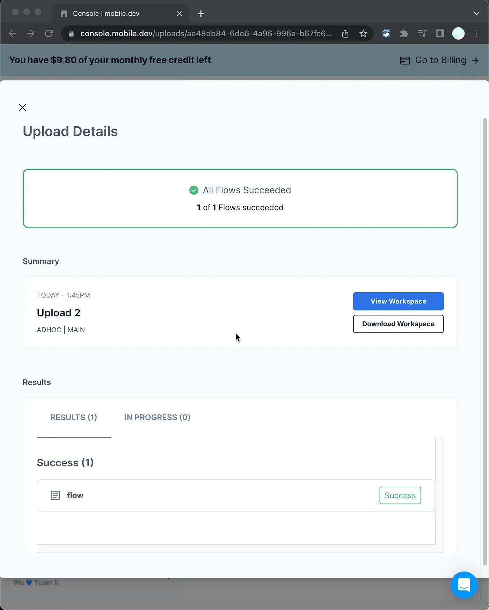Close the Upload Details dialog
Screen dimensions: 489x610
pos(23,108)
